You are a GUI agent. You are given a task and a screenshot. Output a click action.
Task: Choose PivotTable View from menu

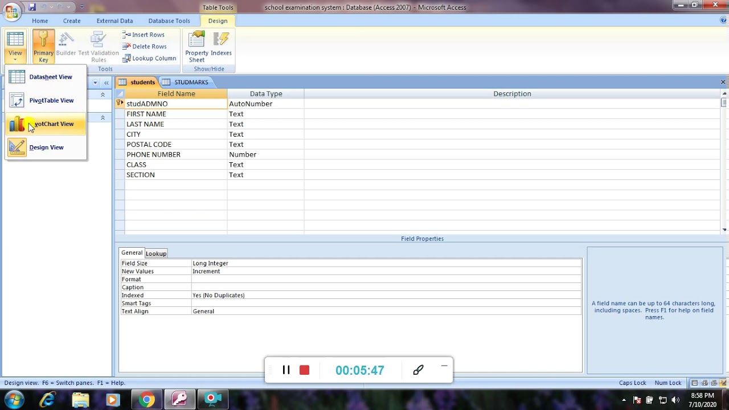coord(46,100)
